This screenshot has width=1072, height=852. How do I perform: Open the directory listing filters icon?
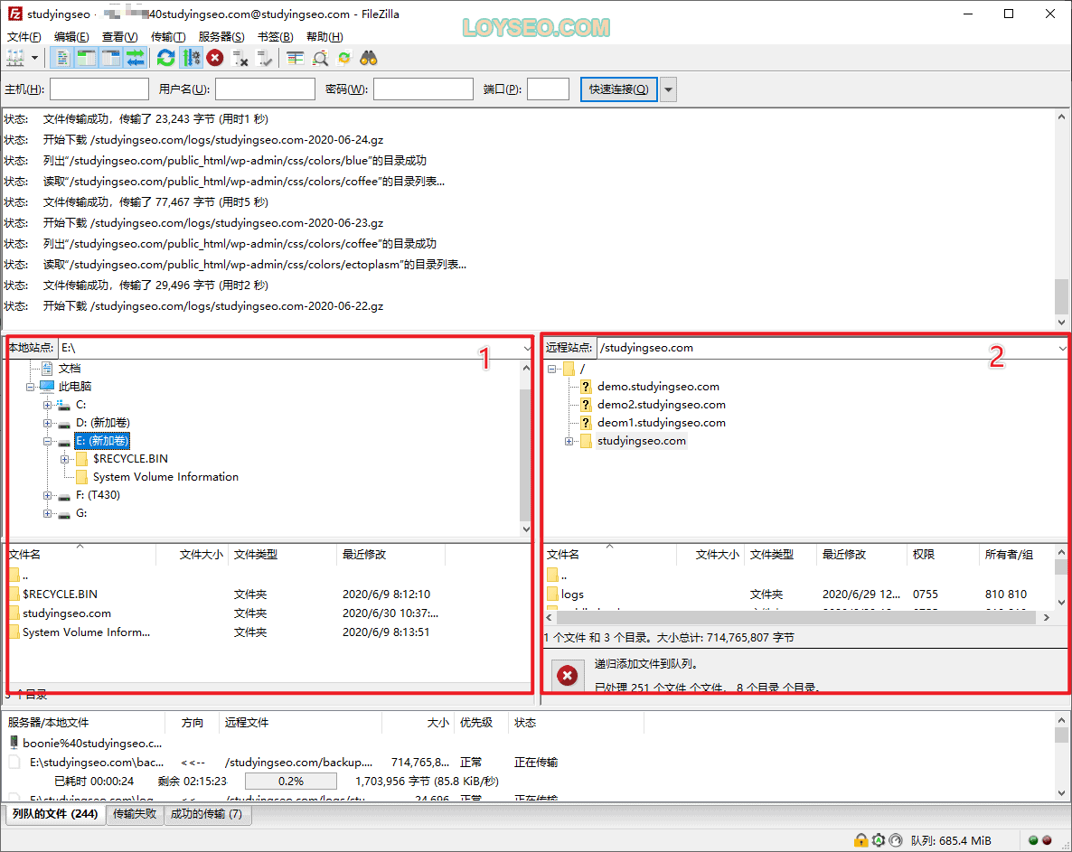click(x=296, y=58)
